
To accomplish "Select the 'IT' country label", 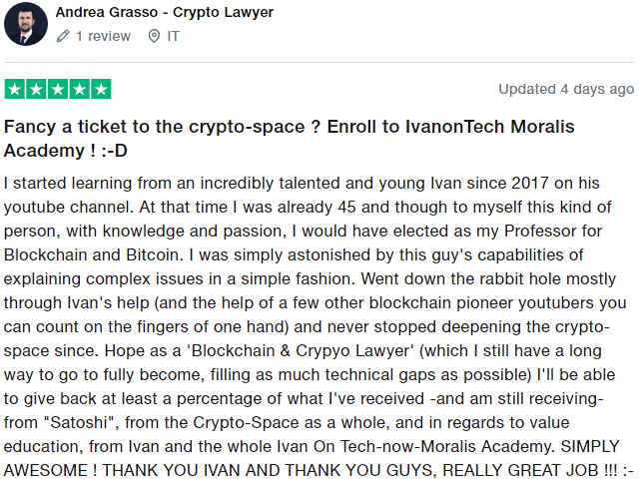I will click(x=173, y=36).
